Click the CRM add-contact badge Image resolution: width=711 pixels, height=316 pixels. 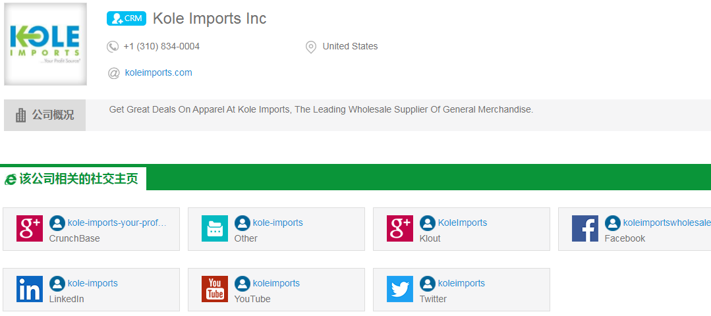tap(126, 18)
